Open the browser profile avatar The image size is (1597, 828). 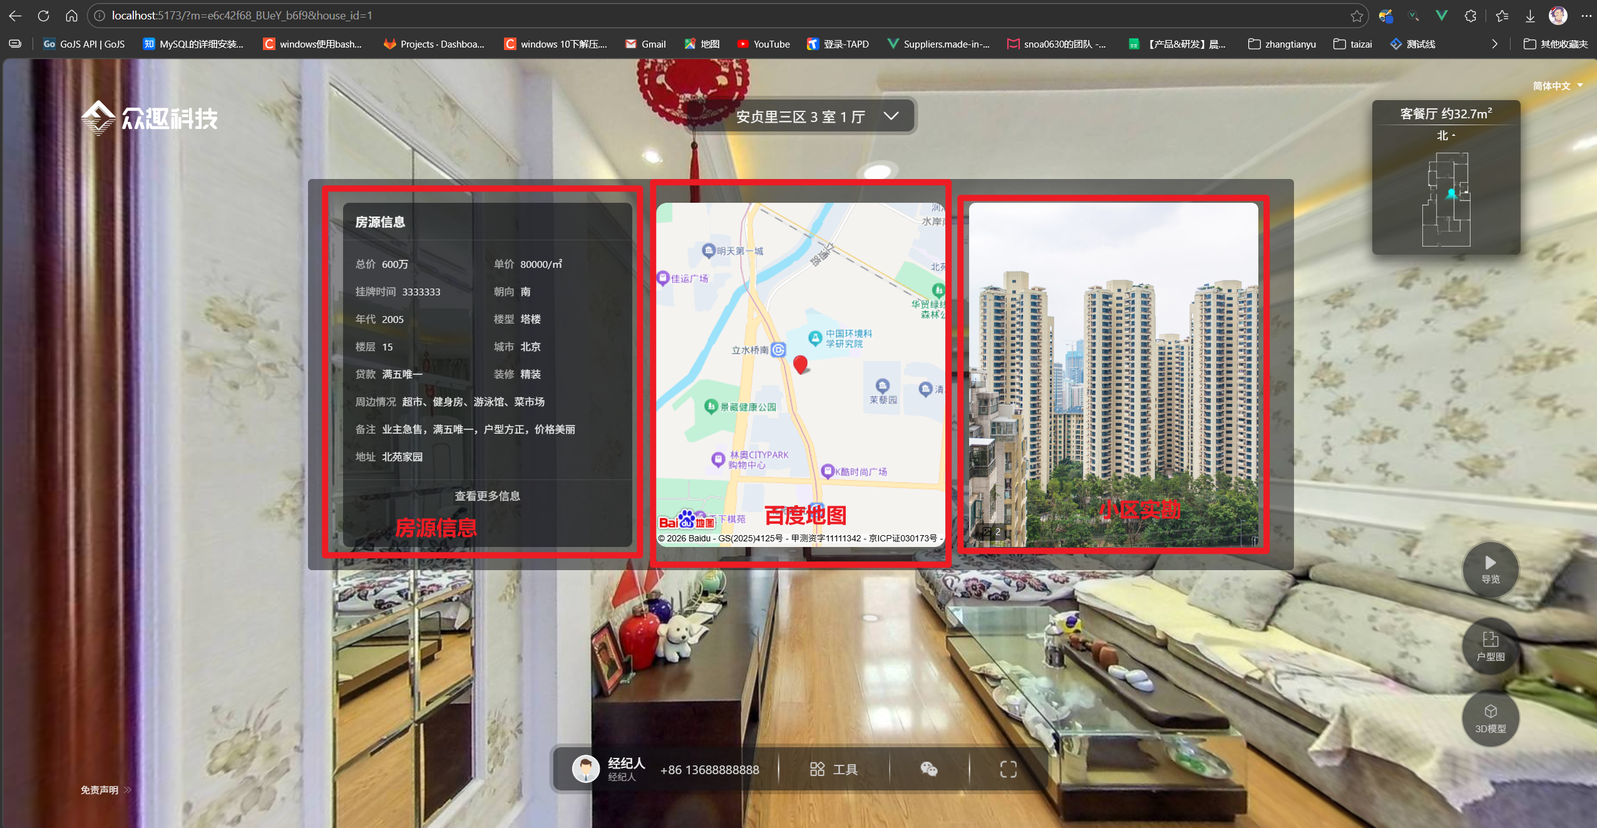pyautogui.click(x=1558, y=16)
